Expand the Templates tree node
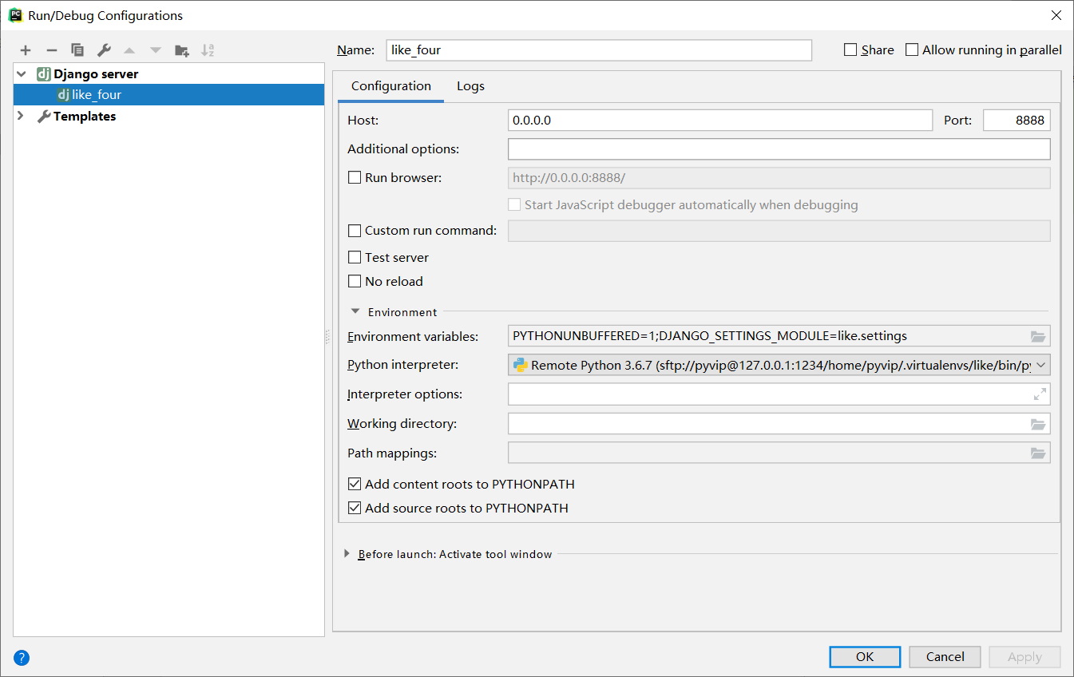This screenshot has height=677, width=1074. pyautogui.click(x=21, y=116)
